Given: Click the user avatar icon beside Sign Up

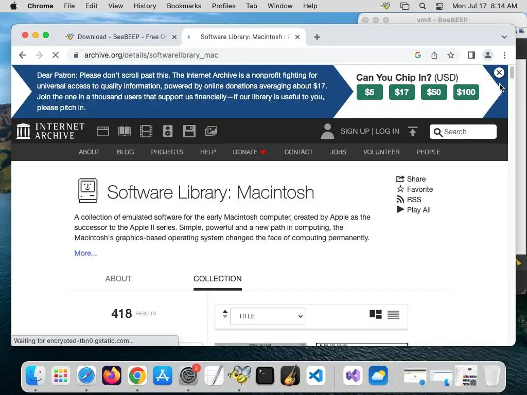Looking at the screenshot, I should pyautogui.click(x=327, y=131).
